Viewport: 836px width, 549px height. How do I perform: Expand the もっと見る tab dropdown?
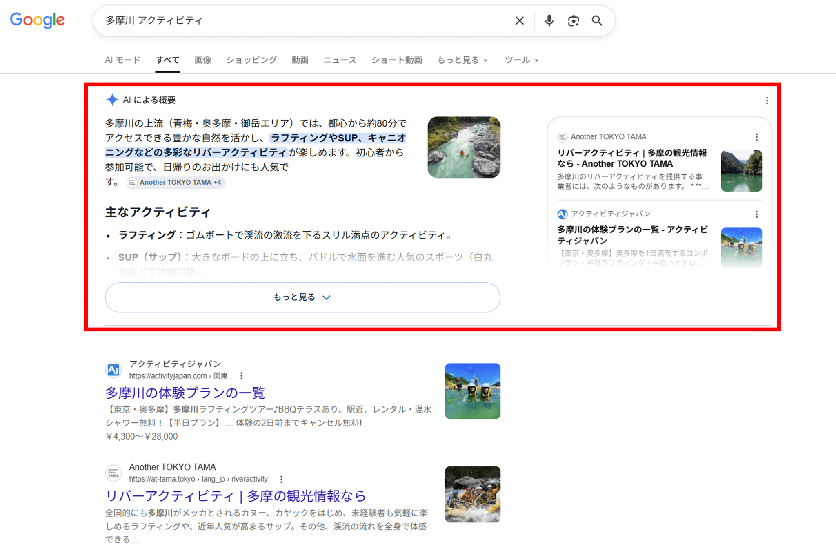[462, 60]
